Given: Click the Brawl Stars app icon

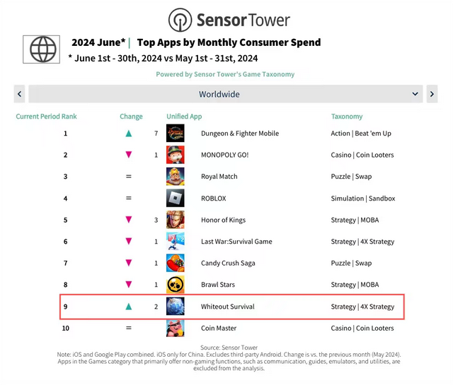Looking at the screenshot, I should tap(175, 285).
